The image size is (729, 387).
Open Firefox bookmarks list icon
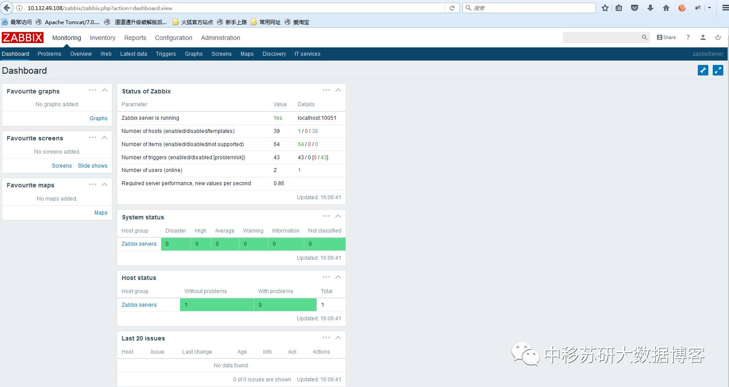[619, 8]
